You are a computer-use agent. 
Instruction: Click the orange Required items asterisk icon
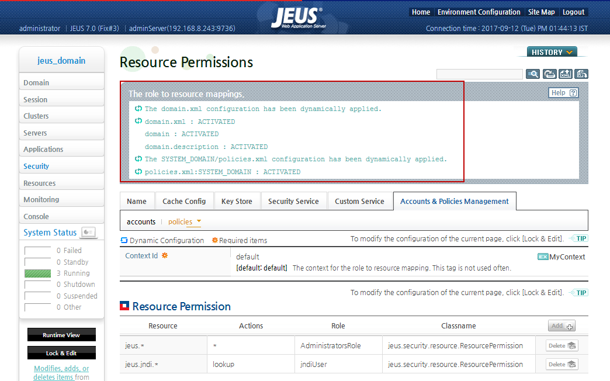[x=215, y=240]
